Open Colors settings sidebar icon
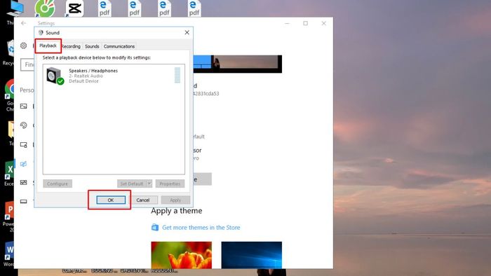Viewport: 491px width, 276px height. click(23, 125)
